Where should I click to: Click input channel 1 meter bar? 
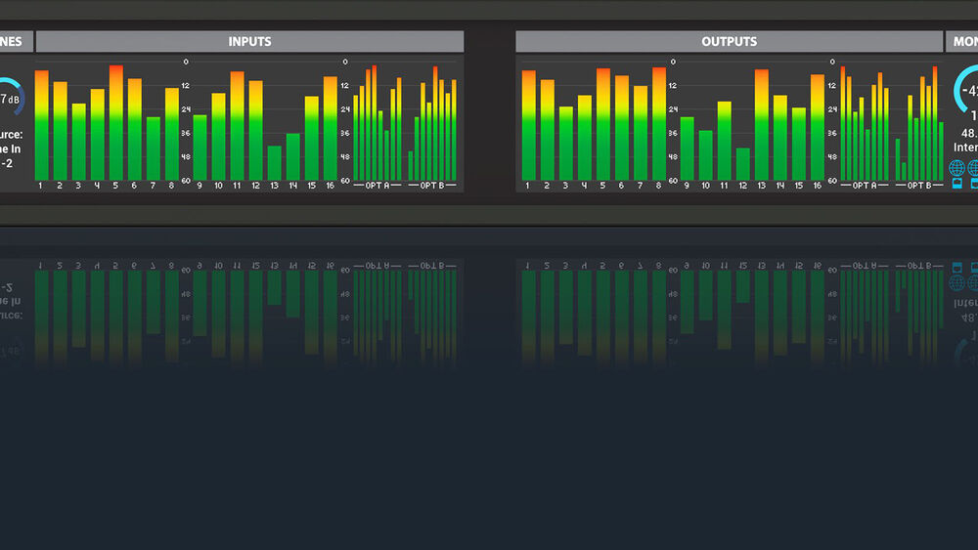coord(41,125)
